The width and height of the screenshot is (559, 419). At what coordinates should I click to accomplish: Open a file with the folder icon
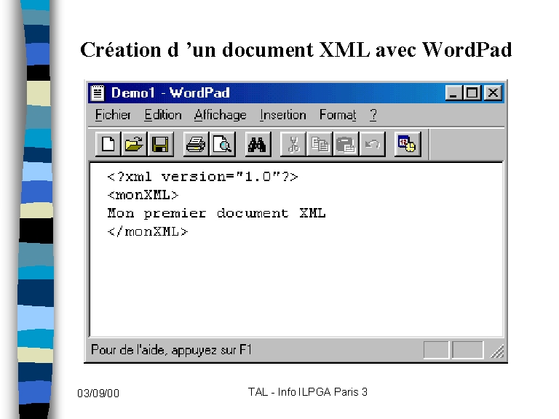click(134, 144)
